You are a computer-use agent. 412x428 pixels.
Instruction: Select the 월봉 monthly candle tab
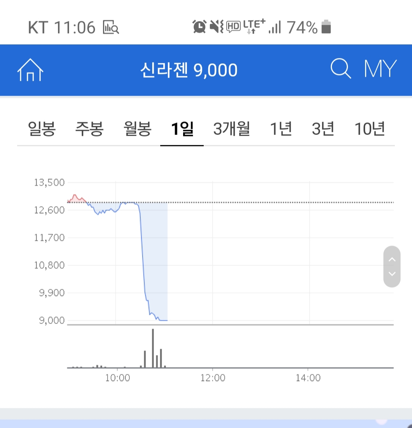(137, 129)
